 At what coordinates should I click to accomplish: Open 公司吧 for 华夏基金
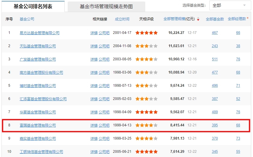pos(104,112)
